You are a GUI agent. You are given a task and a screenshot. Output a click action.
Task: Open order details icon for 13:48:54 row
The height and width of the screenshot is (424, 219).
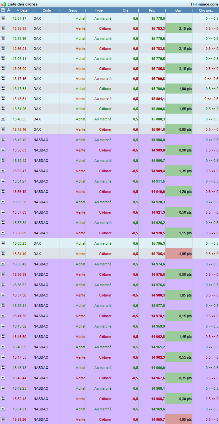coord(3,98)
